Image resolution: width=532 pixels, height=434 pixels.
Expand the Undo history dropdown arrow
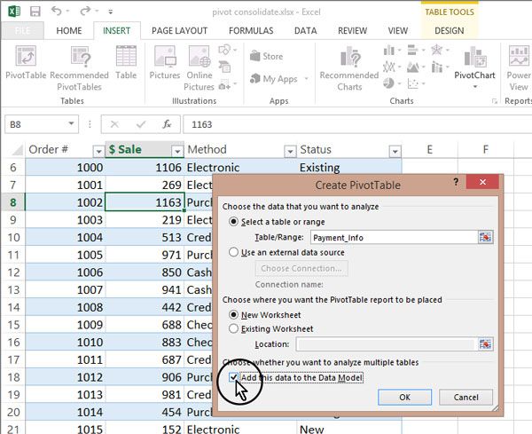click(68, 12)
